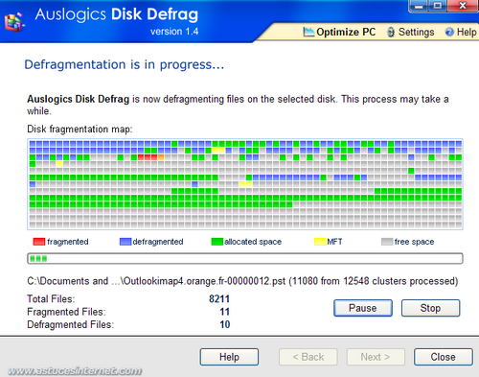Click the yellow MFT legend swatch

(x=320, y=242)
